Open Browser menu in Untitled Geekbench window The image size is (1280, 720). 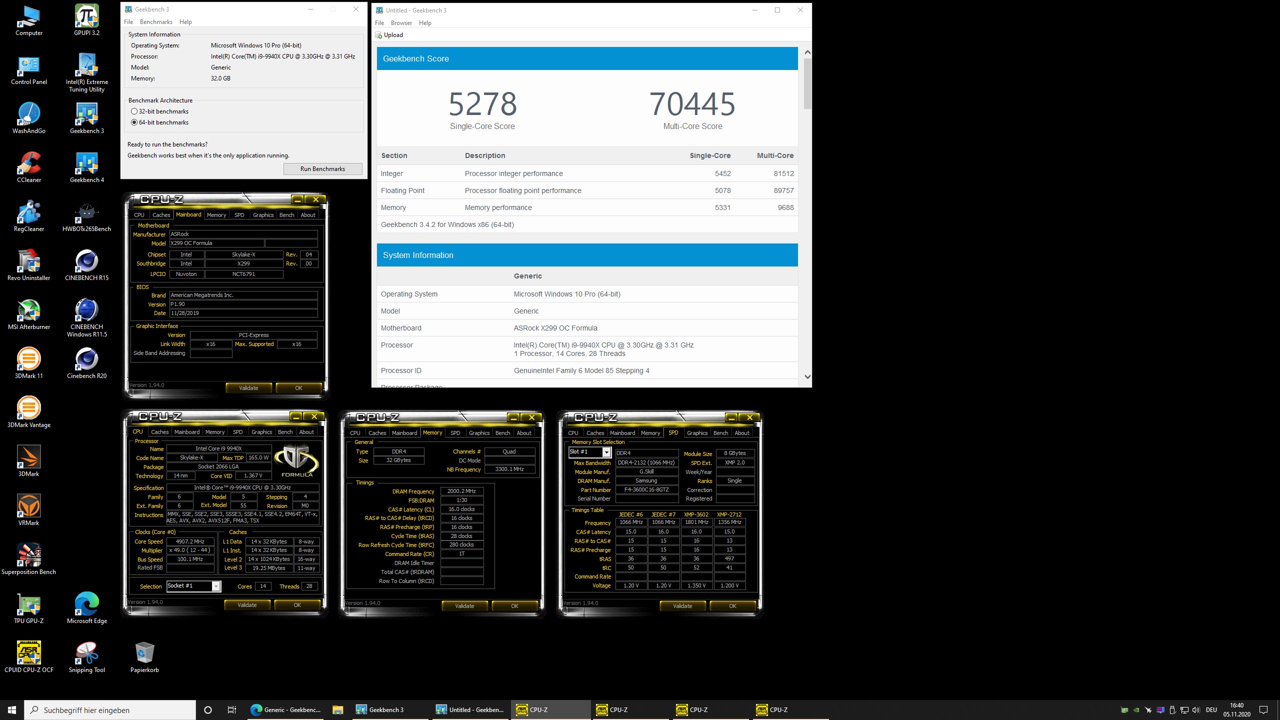[401, 23]
